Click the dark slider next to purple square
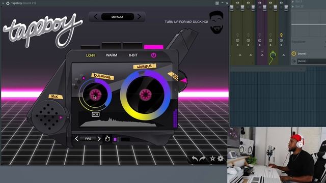 click(125, 139)
